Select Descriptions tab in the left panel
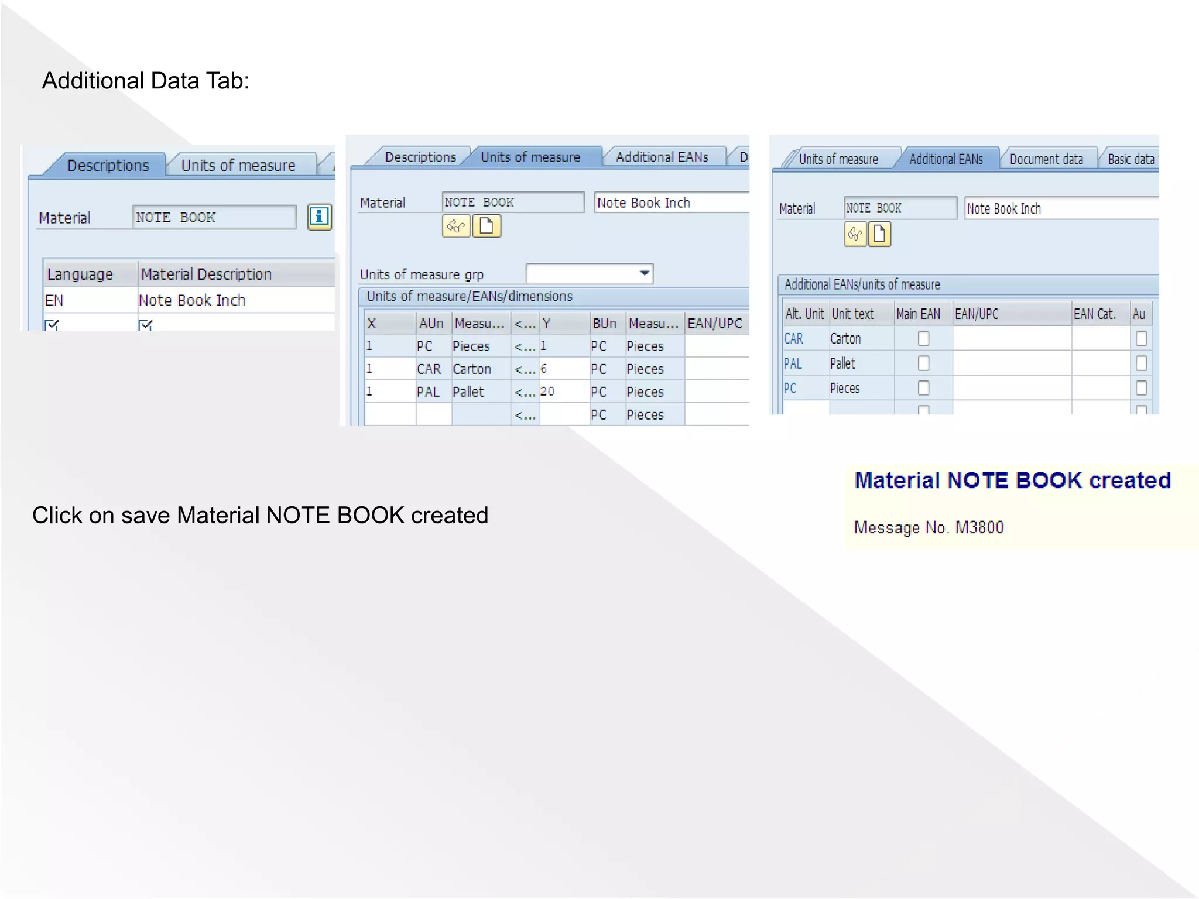The width and height of the screenshot is (1199, 899). (x=108, y=165)
